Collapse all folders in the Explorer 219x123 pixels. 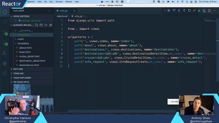pos(51,25)
